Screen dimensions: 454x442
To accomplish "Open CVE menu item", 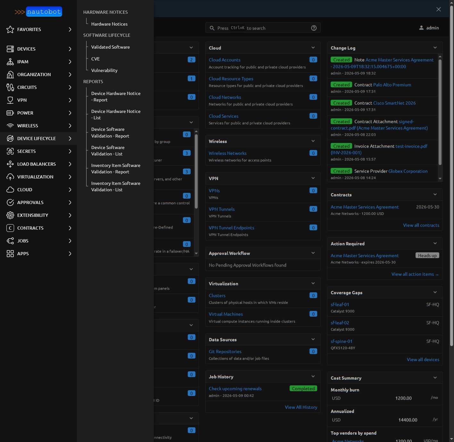I will click(x=95, y=59).
